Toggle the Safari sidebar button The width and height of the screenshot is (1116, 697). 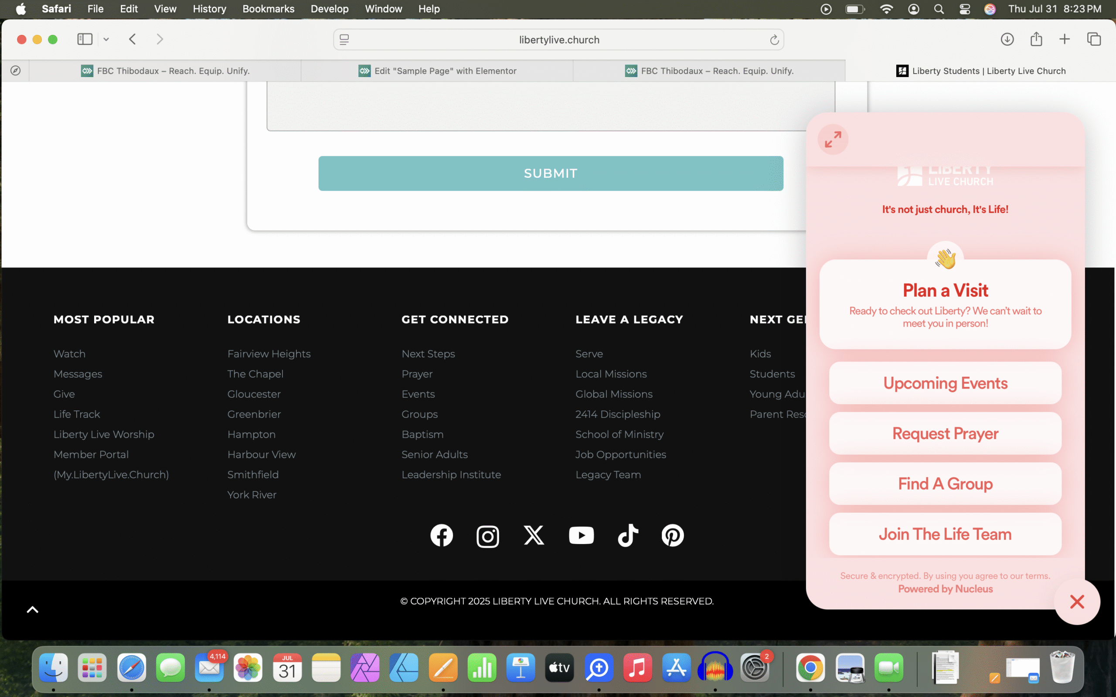coord(85,39)
